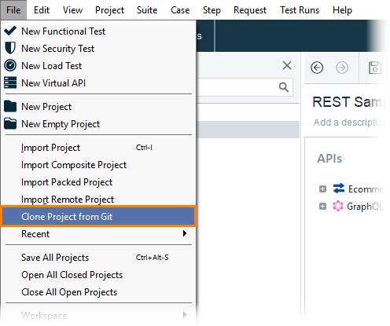This screenshot has height=326, width=390.
Task: Click the save diskette toolbar icon
Action: (x=374, y=68)
